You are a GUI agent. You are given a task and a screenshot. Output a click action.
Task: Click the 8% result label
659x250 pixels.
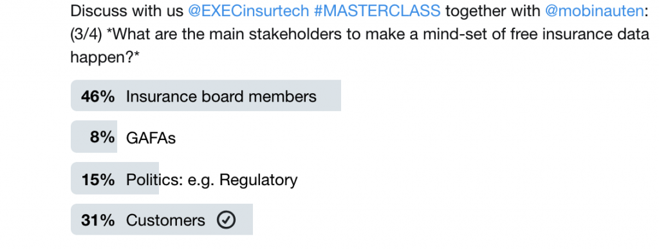(102, 137)
